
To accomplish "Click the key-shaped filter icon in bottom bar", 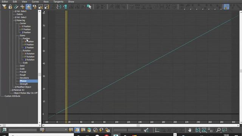I will coord(101,130).
